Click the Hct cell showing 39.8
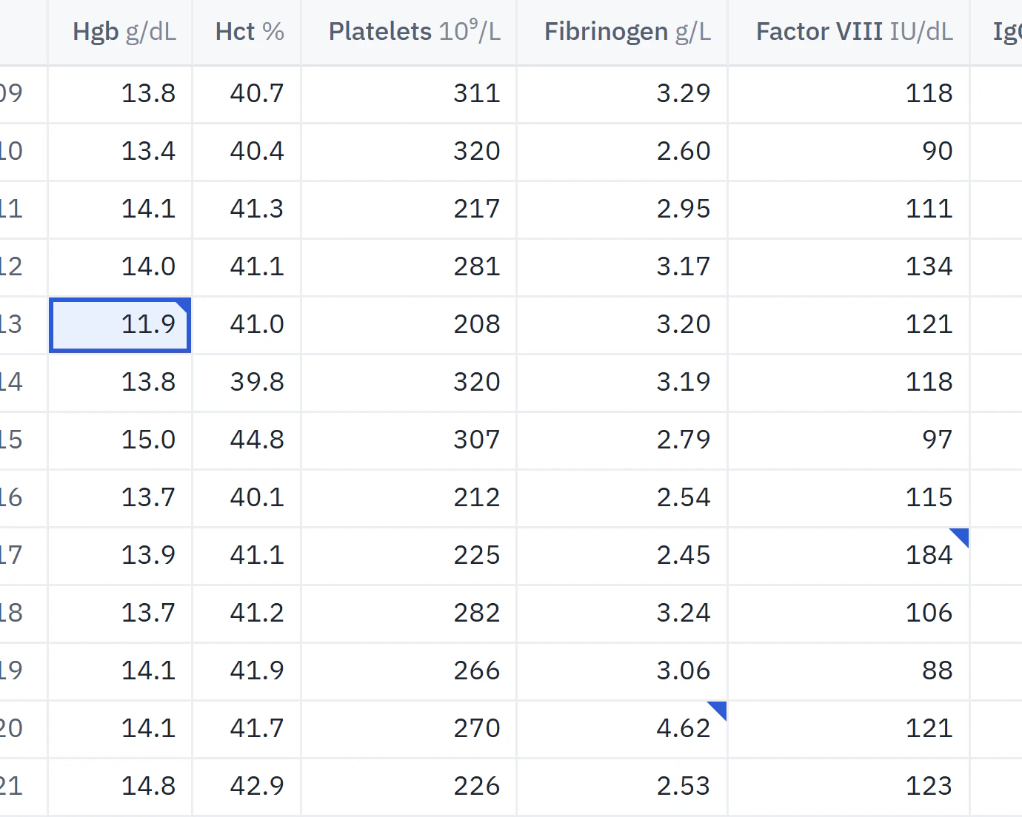 [247, 383]
